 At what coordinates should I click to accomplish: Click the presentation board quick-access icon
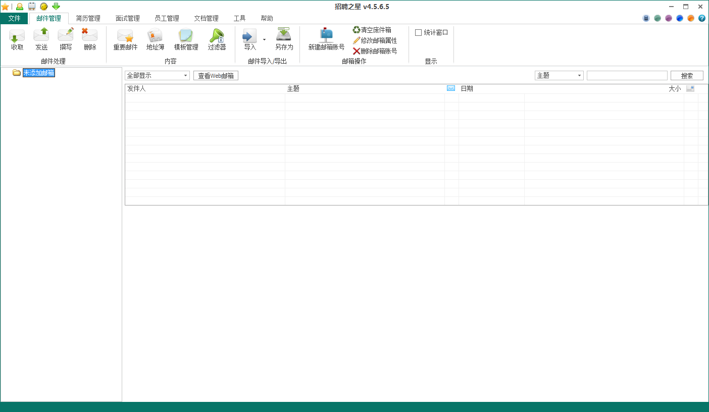(32, 7)
